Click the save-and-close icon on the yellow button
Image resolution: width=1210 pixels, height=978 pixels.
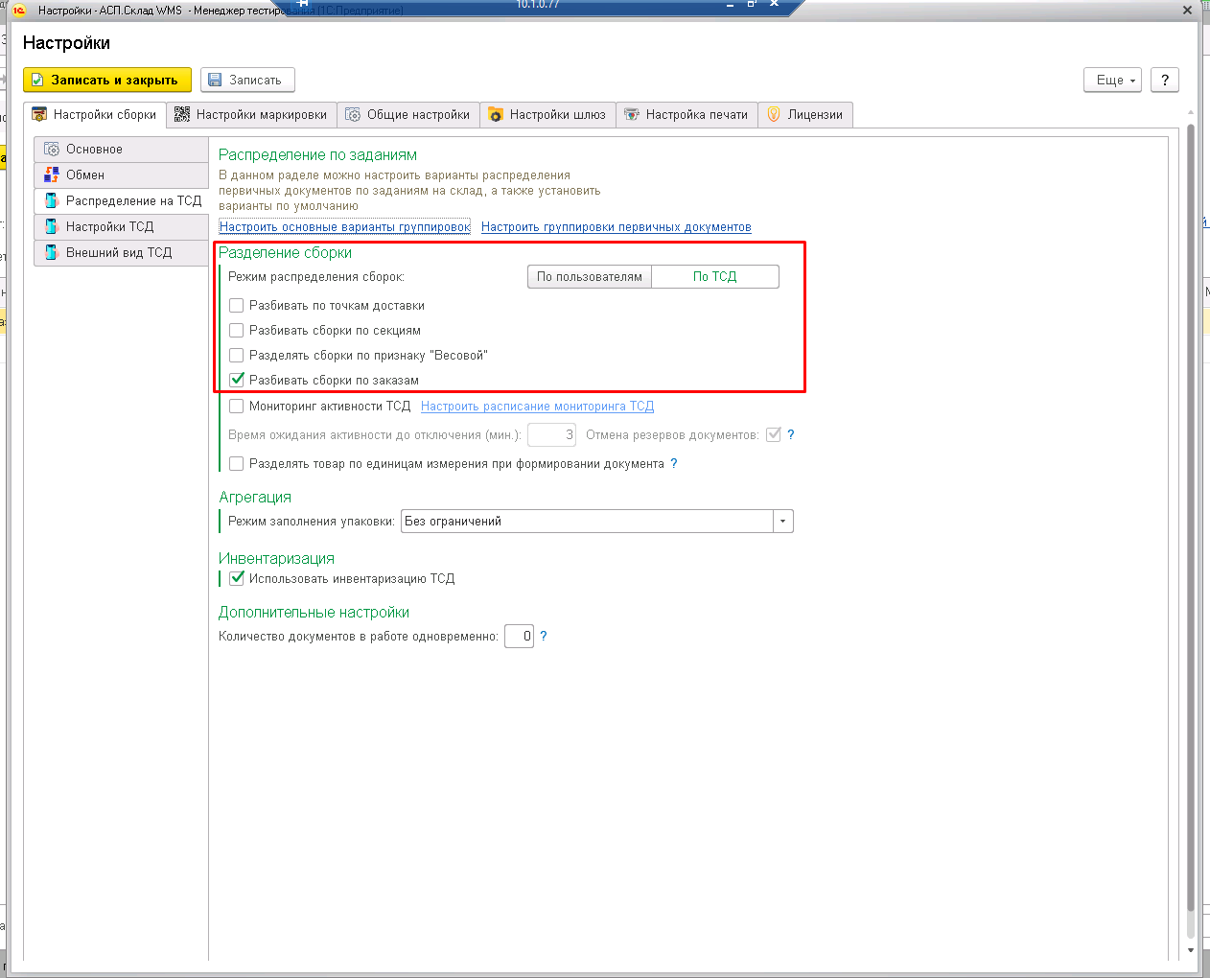point(37,81)
